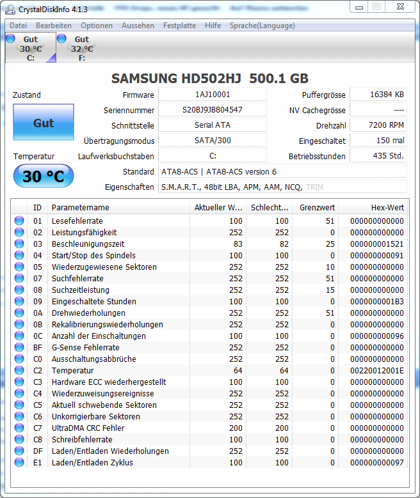
Task: Click the status orb of Laden/Entladen Wiederholungen
Action: click(x=19, y=451)
